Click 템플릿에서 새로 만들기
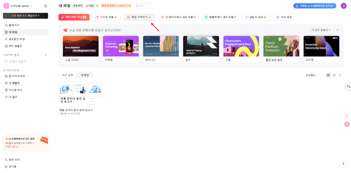Viewport: 351px width, 173px height. 220,17
